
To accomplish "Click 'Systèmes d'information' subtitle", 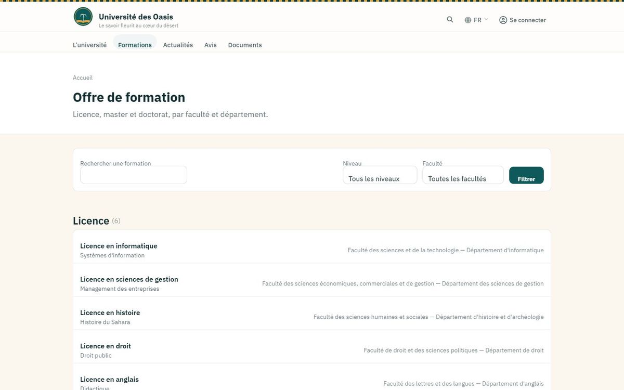I will (112, 256).
